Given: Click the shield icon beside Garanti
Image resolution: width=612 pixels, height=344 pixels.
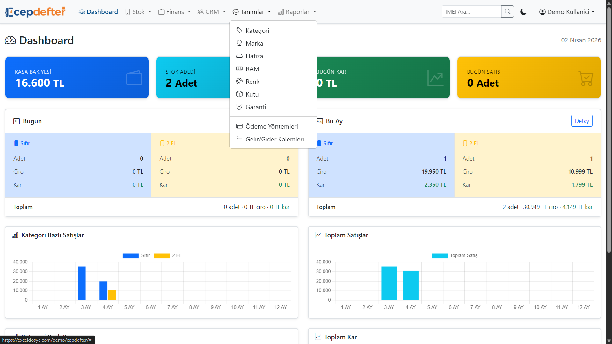Looking at the screenshot, I should (x=239, y=107).
